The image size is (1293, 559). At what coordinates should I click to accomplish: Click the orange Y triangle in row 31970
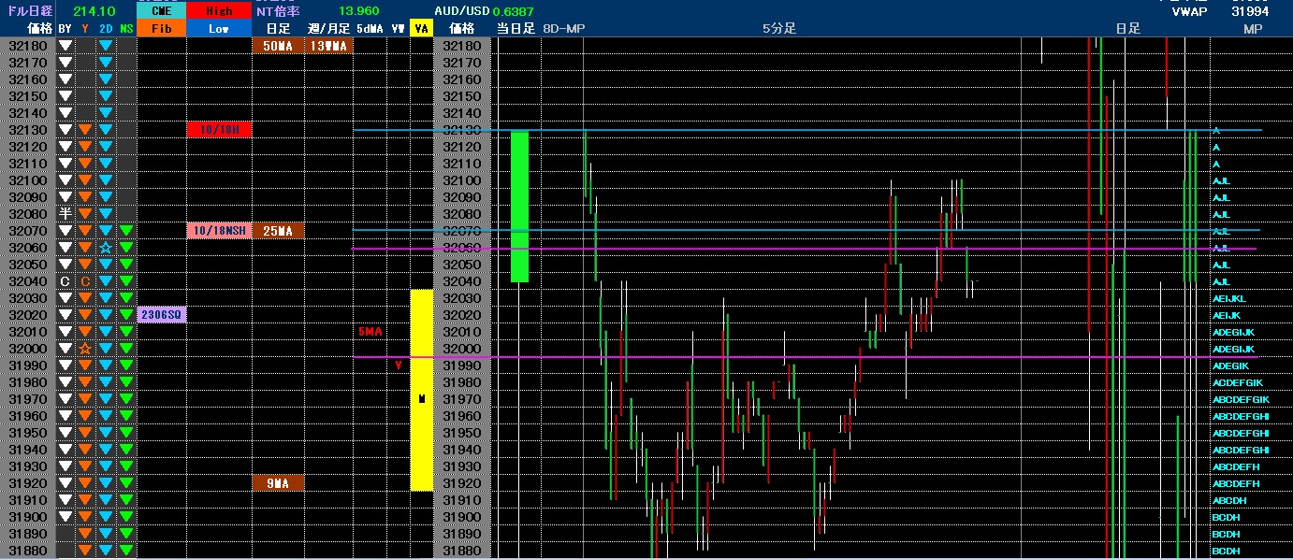(x=85, y=399)
